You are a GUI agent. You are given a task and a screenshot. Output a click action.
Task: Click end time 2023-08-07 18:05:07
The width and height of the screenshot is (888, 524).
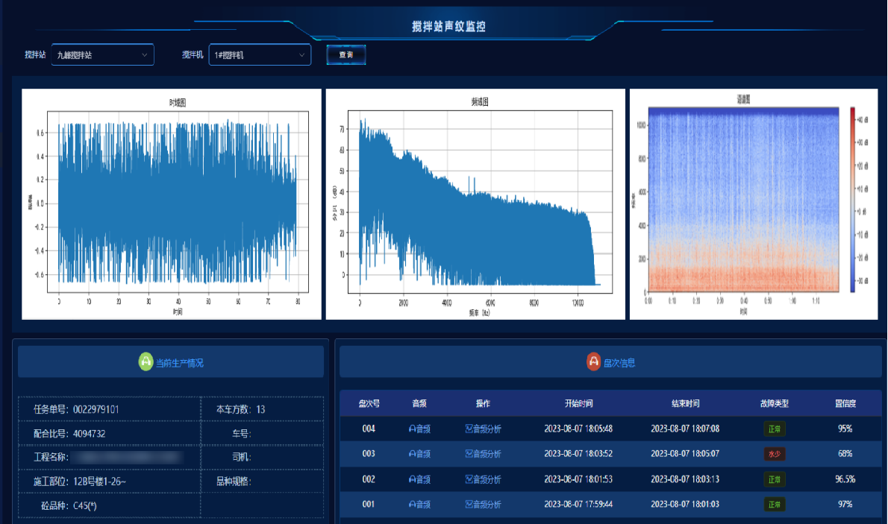click(685, 454)
